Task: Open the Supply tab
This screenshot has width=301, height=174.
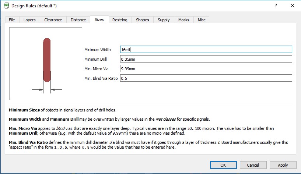Action: coord(164,20)
